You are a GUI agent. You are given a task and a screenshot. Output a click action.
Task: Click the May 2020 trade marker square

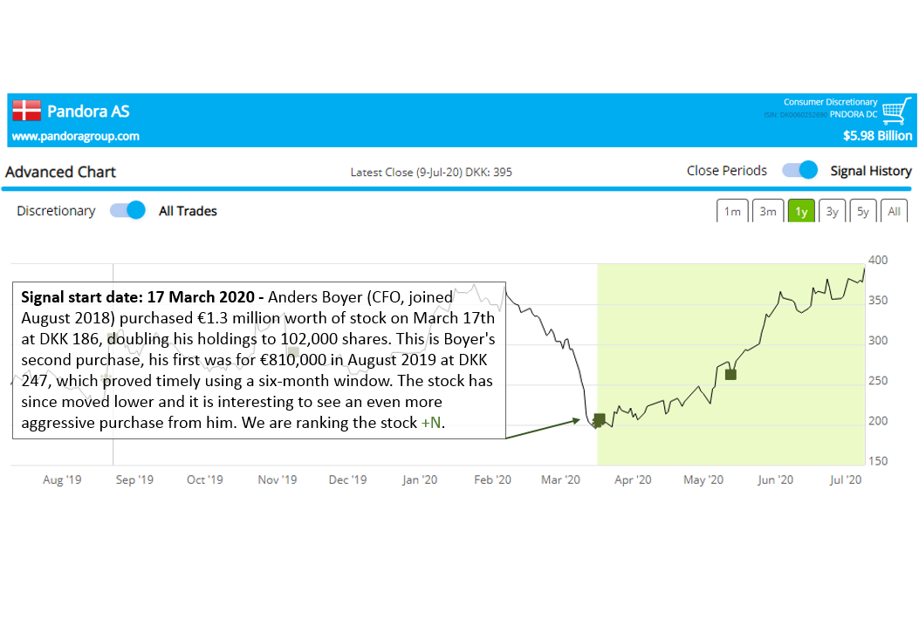pyautogui.click(x=731, y=375)
